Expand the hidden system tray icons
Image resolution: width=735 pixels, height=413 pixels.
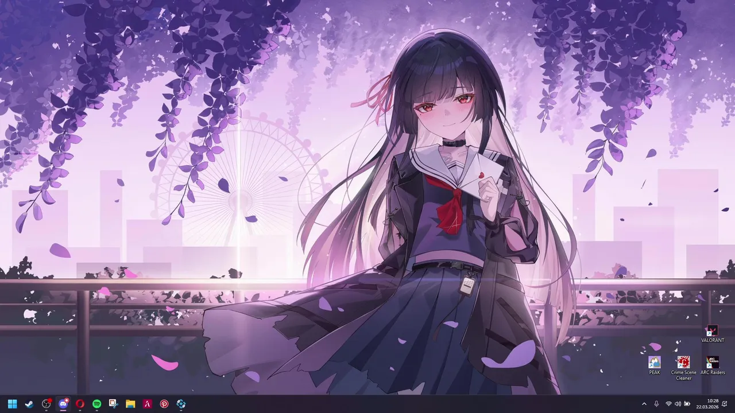(644, 404)
